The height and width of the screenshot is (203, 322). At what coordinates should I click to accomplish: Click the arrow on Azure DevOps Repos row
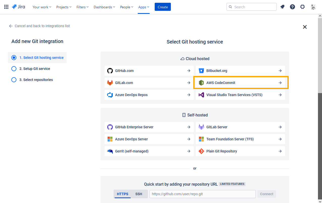click(189, 95)
